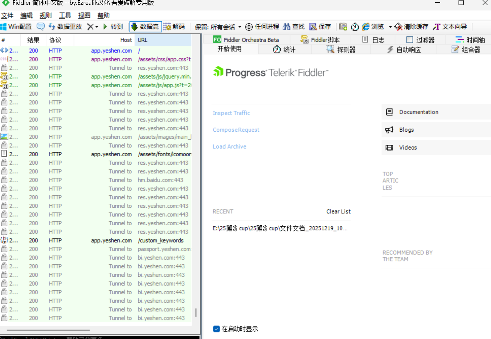Click the Documentation book icon

click(x=390, y=112)
